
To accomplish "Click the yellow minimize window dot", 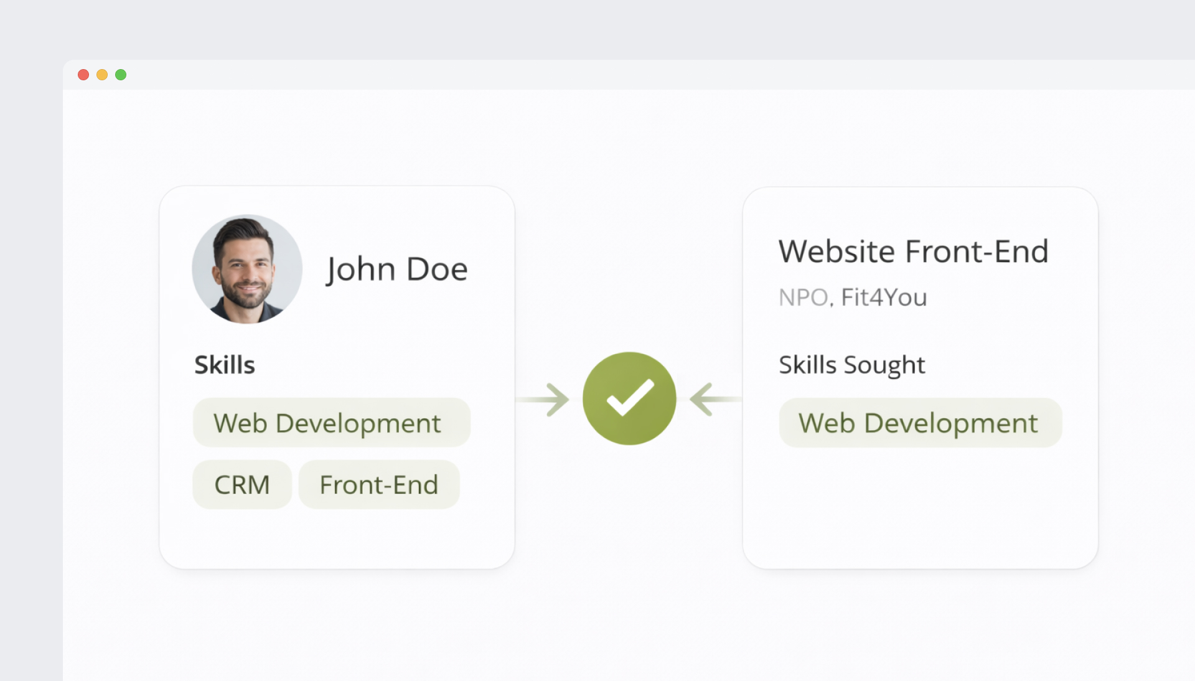I will tap(102, 75).
